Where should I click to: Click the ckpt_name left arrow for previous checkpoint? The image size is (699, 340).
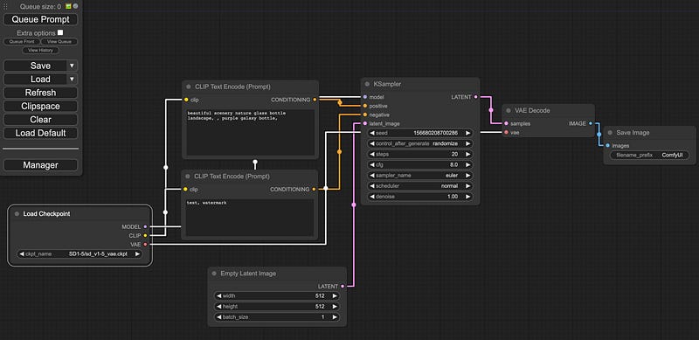coord(21,253)
